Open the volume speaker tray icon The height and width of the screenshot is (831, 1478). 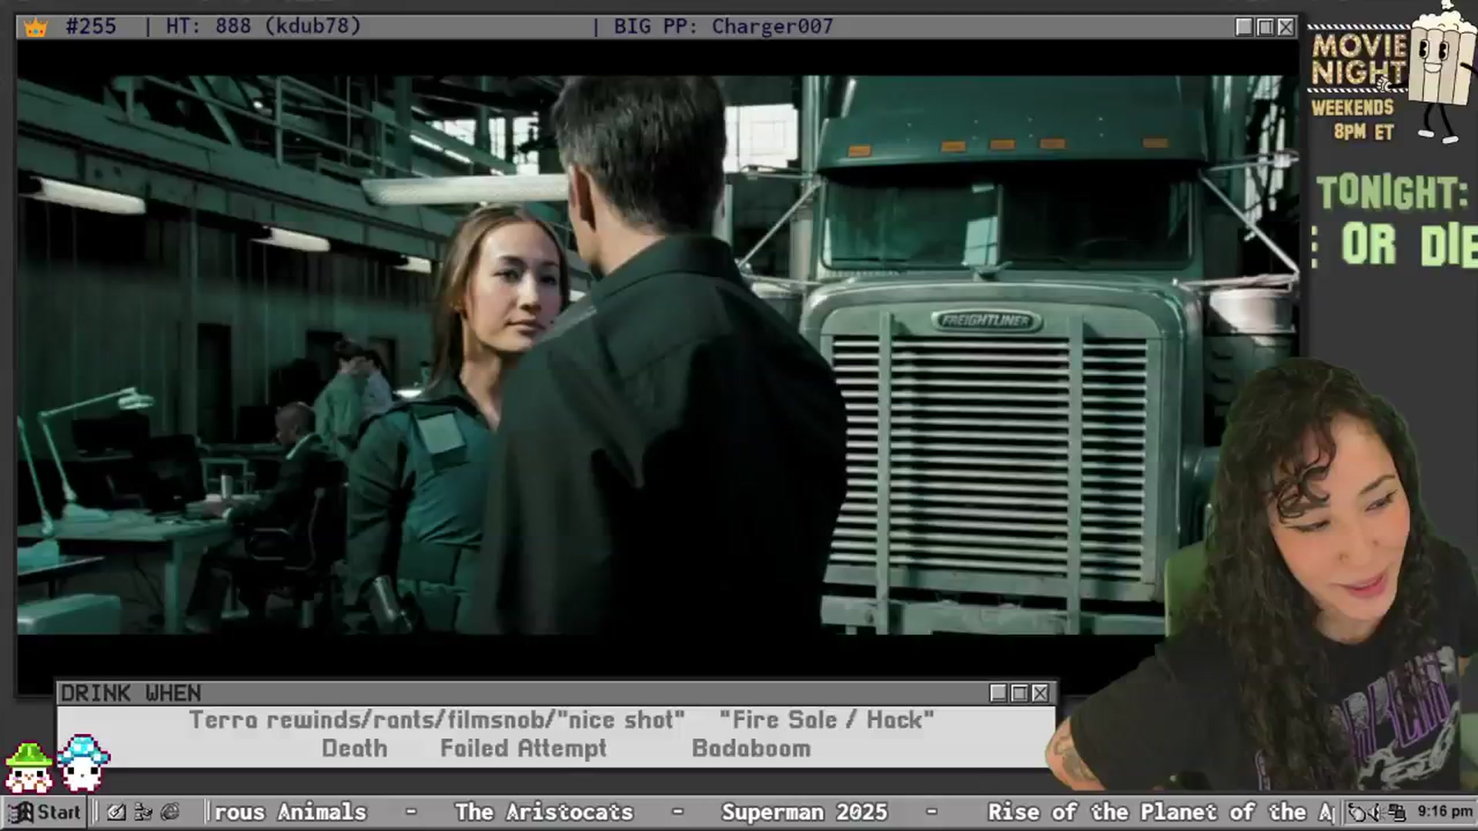(x=1378, y=812)
